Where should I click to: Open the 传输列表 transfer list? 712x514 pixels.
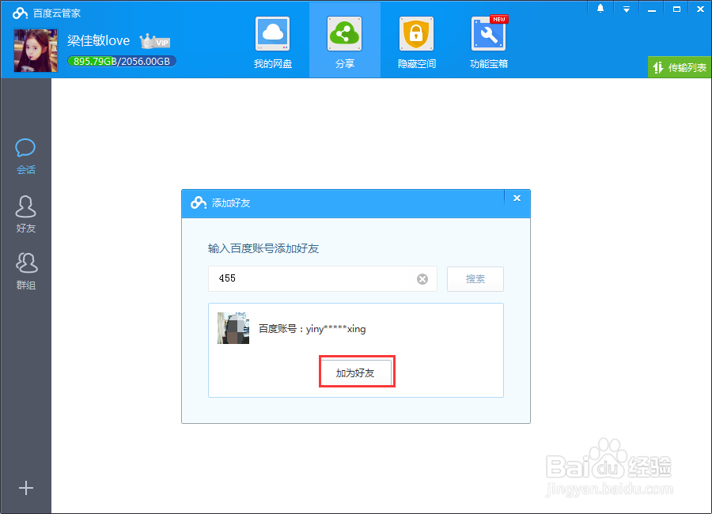point(680,68)
